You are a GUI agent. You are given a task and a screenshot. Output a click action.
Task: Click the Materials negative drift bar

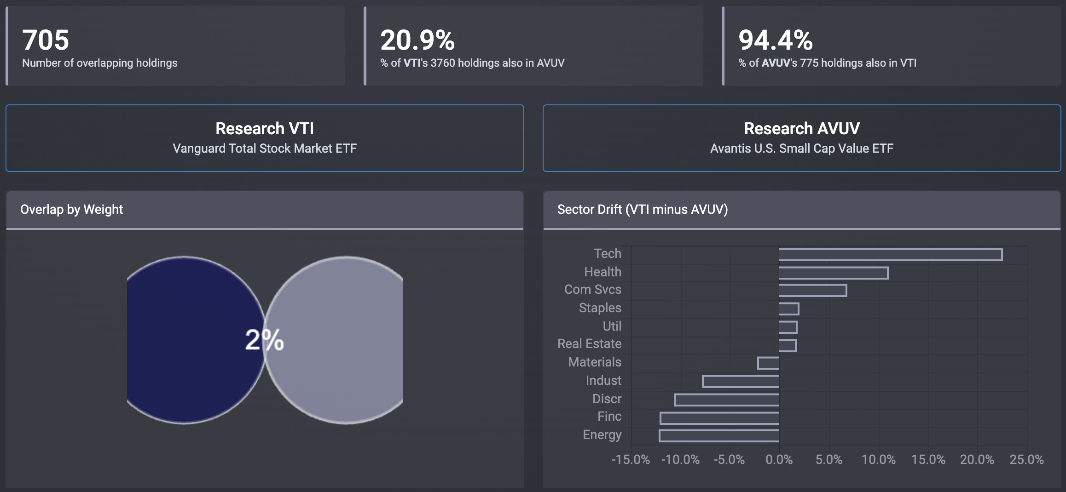tap(769, 363)
